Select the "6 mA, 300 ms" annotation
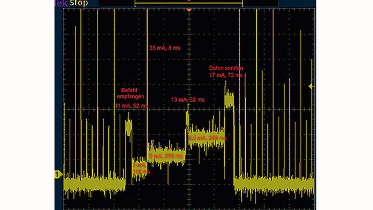 [166, 156]
